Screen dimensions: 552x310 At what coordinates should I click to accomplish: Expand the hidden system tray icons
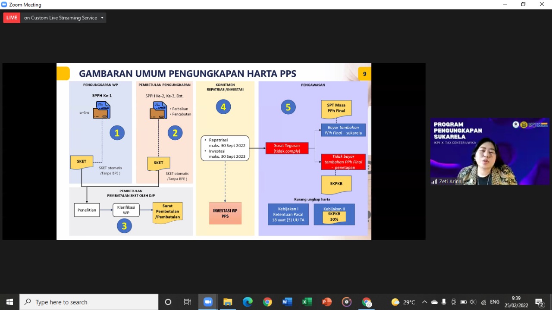(424, 302)
